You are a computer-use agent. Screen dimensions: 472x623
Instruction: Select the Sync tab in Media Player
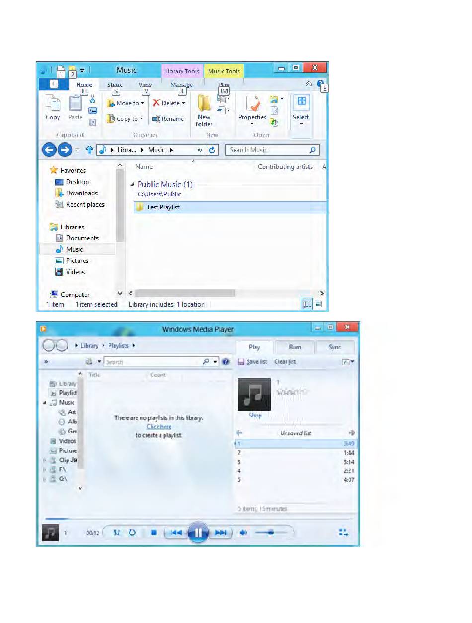click(x=335, y=347)
